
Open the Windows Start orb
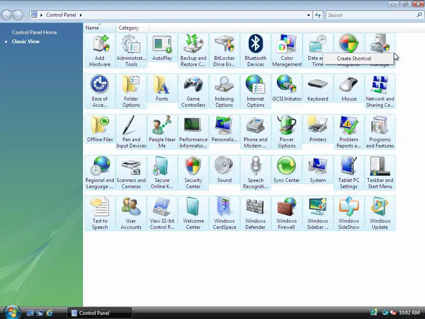pyautogui.click(x=12, y=312)
